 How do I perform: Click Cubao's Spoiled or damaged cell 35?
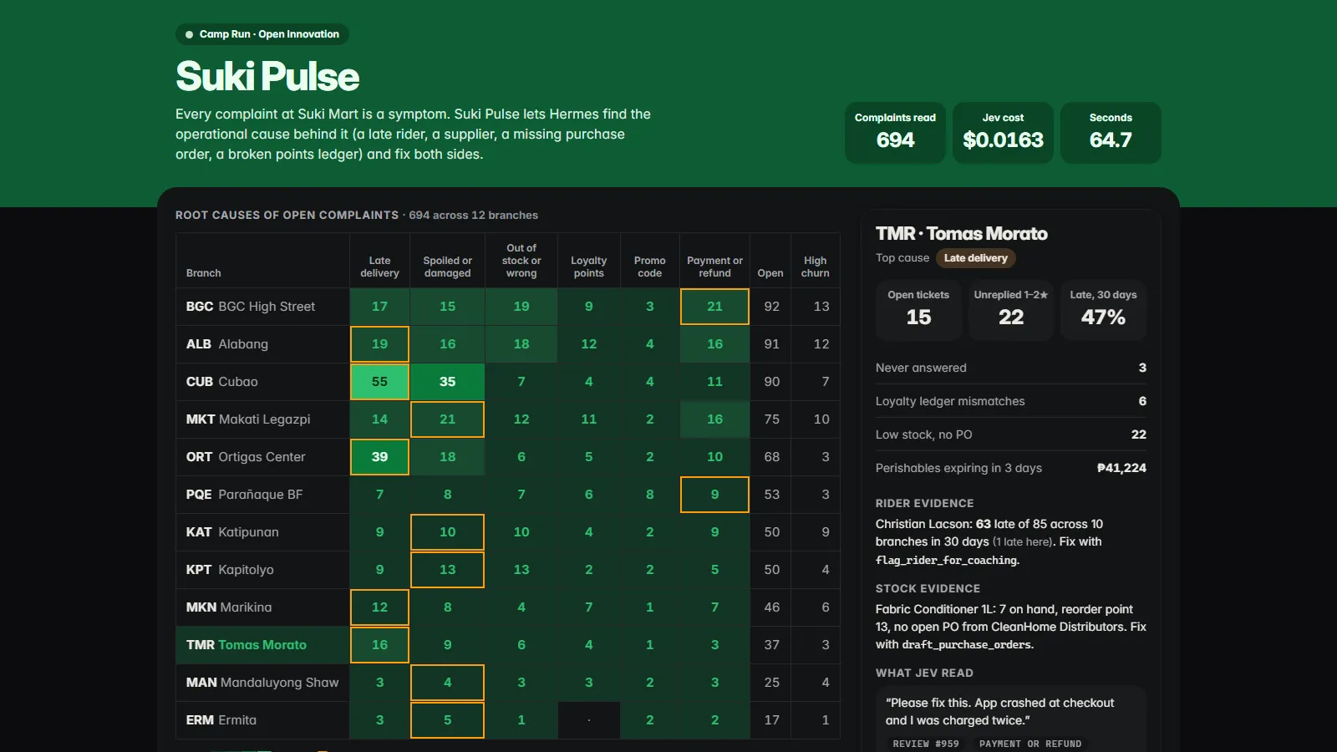click(x=447, y=382)
